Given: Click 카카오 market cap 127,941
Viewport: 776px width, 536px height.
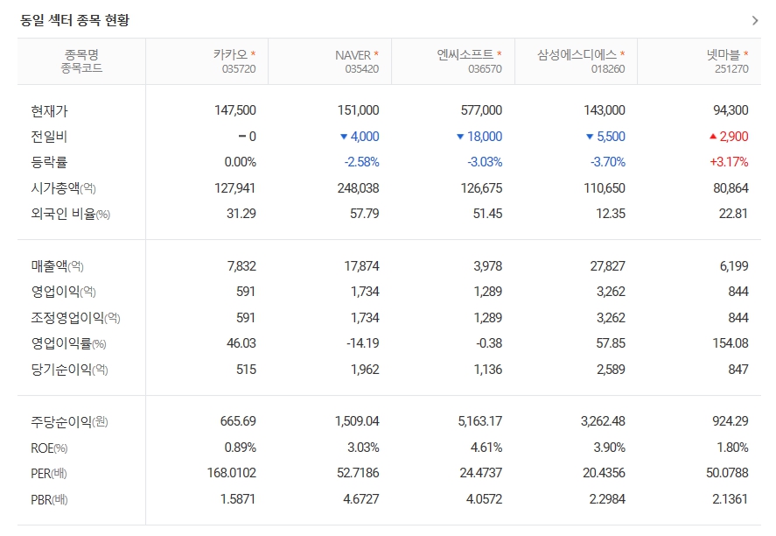Looking at the screenshot, I should pyautogui.click(x=235, y=188).
